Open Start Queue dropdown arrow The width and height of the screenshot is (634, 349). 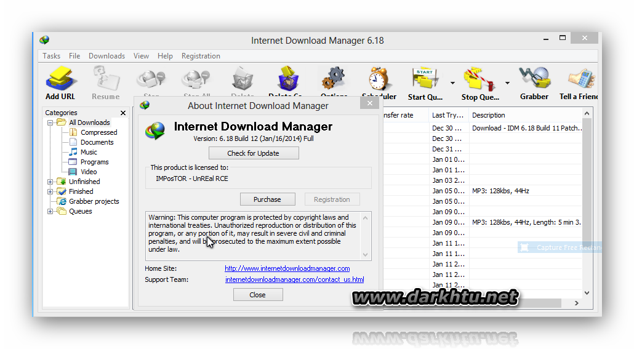tap(452, 83)
